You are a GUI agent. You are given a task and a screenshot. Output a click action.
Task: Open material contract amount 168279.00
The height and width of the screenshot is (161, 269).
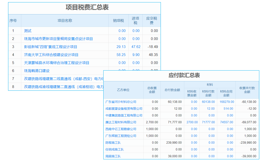point(227,102)
